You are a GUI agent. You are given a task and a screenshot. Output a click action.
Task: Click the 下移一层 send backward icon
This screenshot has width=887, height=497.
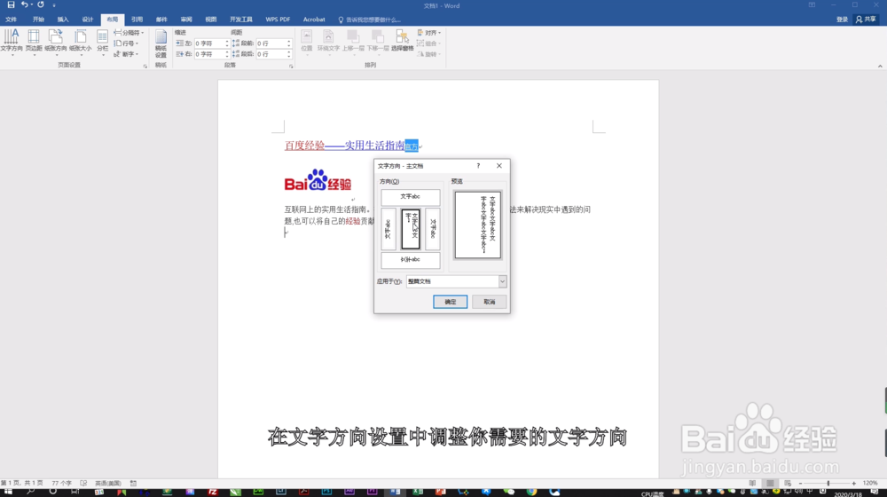click(x=378, y=41)
